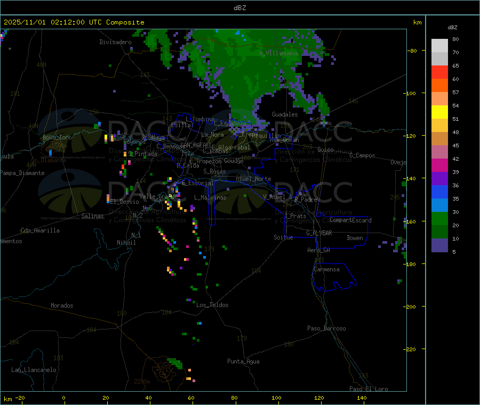The width and height of the screenshot is (480, 405).
Task: Click the green 30 dBZ legend swatch
Action: click(439, 218)
